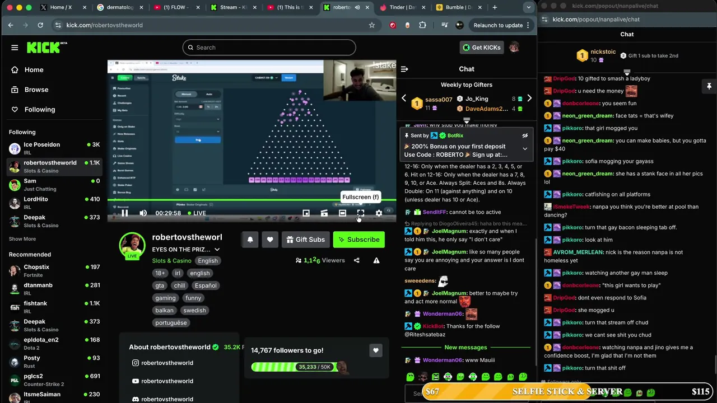Collapse the Weekly top Gifters panel
The width and height of the screenshot is (717, 403).
[467, 120]
